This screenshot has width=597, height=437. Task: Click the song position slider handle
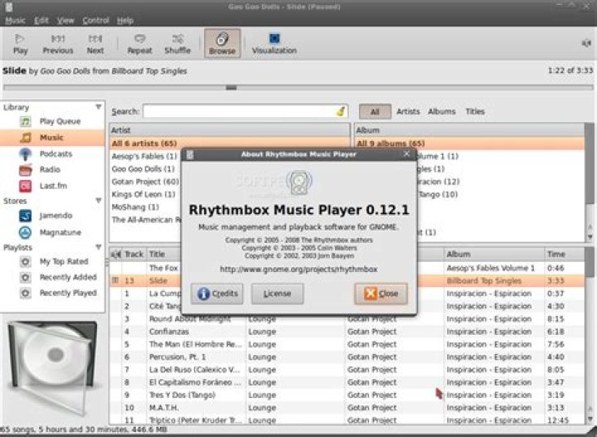coord(231,88)
